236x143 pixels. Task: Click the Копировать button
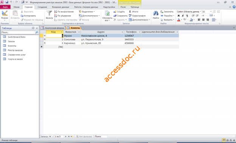tap(28, 16)
